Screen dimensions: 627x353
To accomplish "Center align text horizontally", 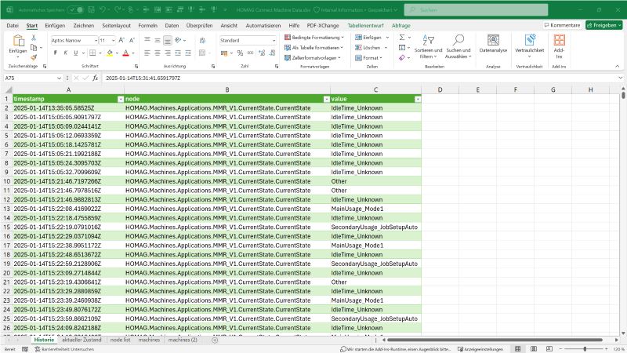I will (158, 53).
